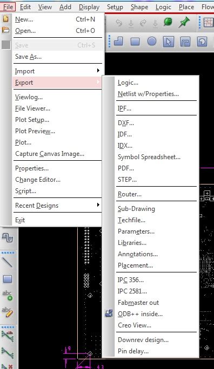The image size is (214, 369).
Task: Choose the circle shape tool icon
Action: (152, 42)
